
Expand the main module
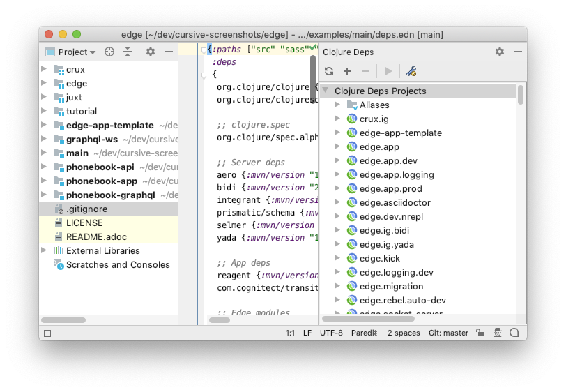(x=44, y=153)
